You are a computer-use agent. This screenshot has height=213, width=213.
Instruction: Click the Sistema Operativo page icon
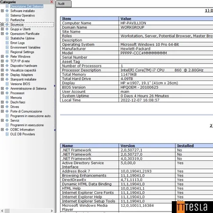(x=7, y=15)
